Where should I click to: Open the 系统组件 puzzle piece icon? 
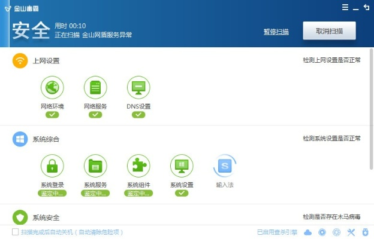click(138, 166)
